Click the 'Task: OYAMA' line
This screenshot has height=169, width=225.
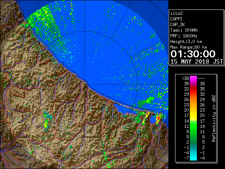tap(184, 30)
